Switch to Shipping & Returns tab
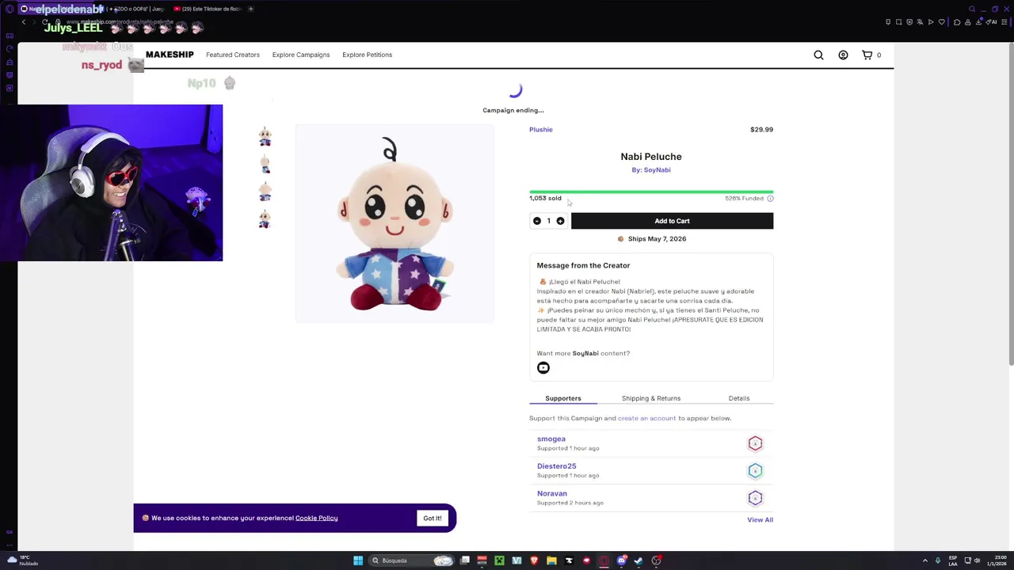 point(651,398)
